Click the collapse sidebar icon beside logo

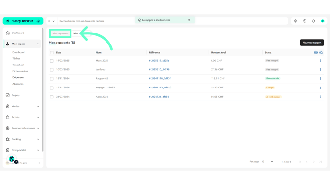coord(38,21)
